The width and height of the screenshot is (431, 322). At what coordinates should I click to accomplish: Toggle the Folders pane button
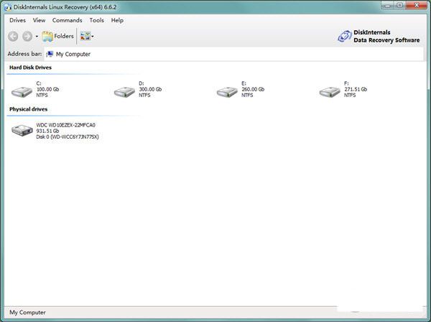point(57,37)
